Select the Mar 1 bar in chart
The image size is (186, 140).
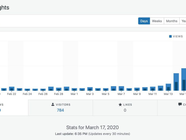[74, 90]
